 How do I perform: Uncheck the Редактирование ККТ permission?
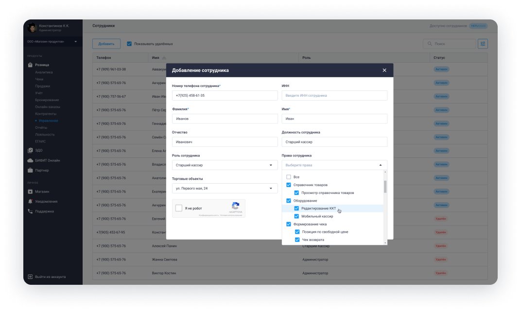click(296, 208)
